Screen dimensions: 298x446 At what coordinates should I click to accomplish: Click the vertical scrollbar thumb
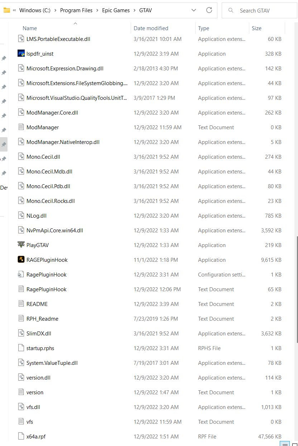pyautogui.click(x=296, y=289)
